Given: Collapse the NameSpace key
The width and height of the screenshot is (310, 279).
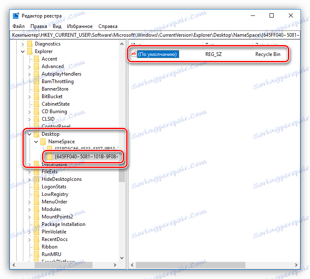Looking at the screenshot, I should [x=36, y=142].
